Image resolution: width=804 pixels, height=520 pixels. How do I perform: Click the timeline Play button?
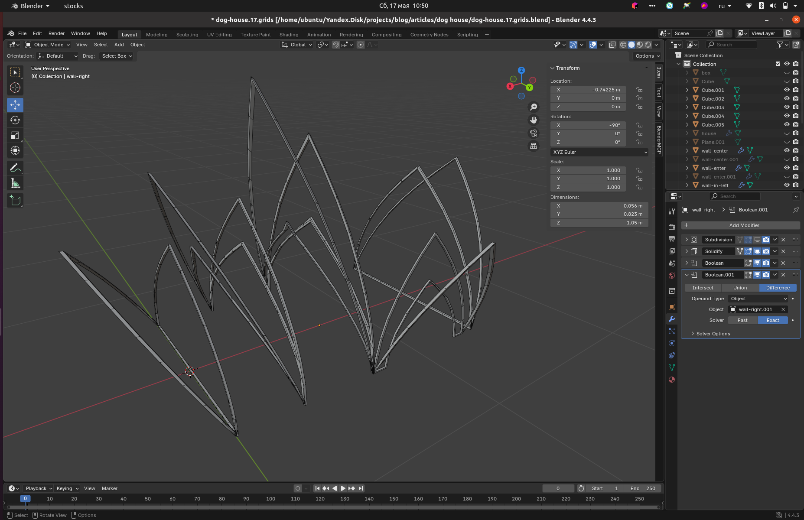[343, 488]
